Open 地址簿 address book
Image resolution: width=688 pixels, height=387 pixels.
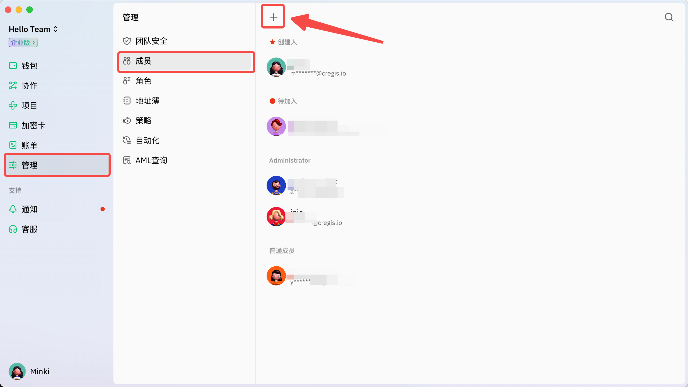point(147,101)
